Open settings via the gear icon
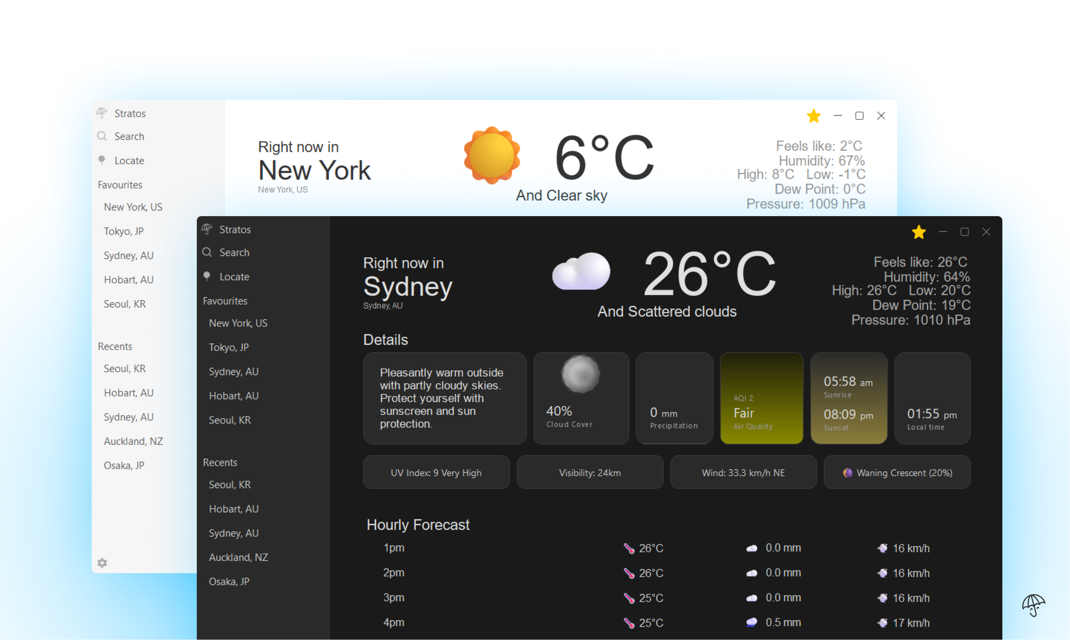Screen dimensions: 1070x640 click(x=102, y=563)
